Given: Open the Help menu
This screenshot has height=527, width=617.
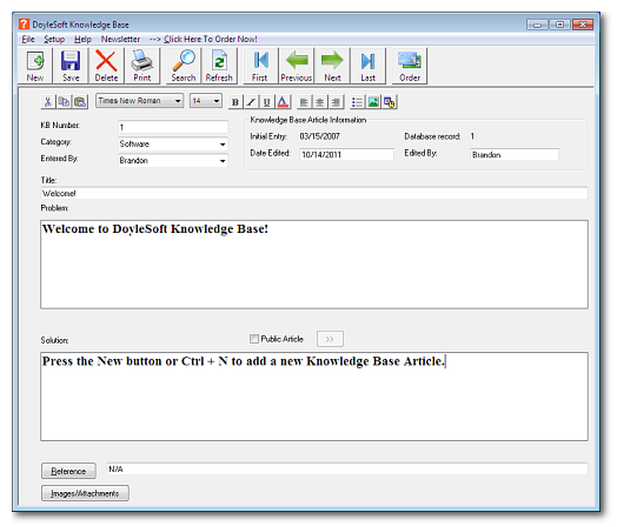Looking at the screenshot, I should click(x=83, y=39).
